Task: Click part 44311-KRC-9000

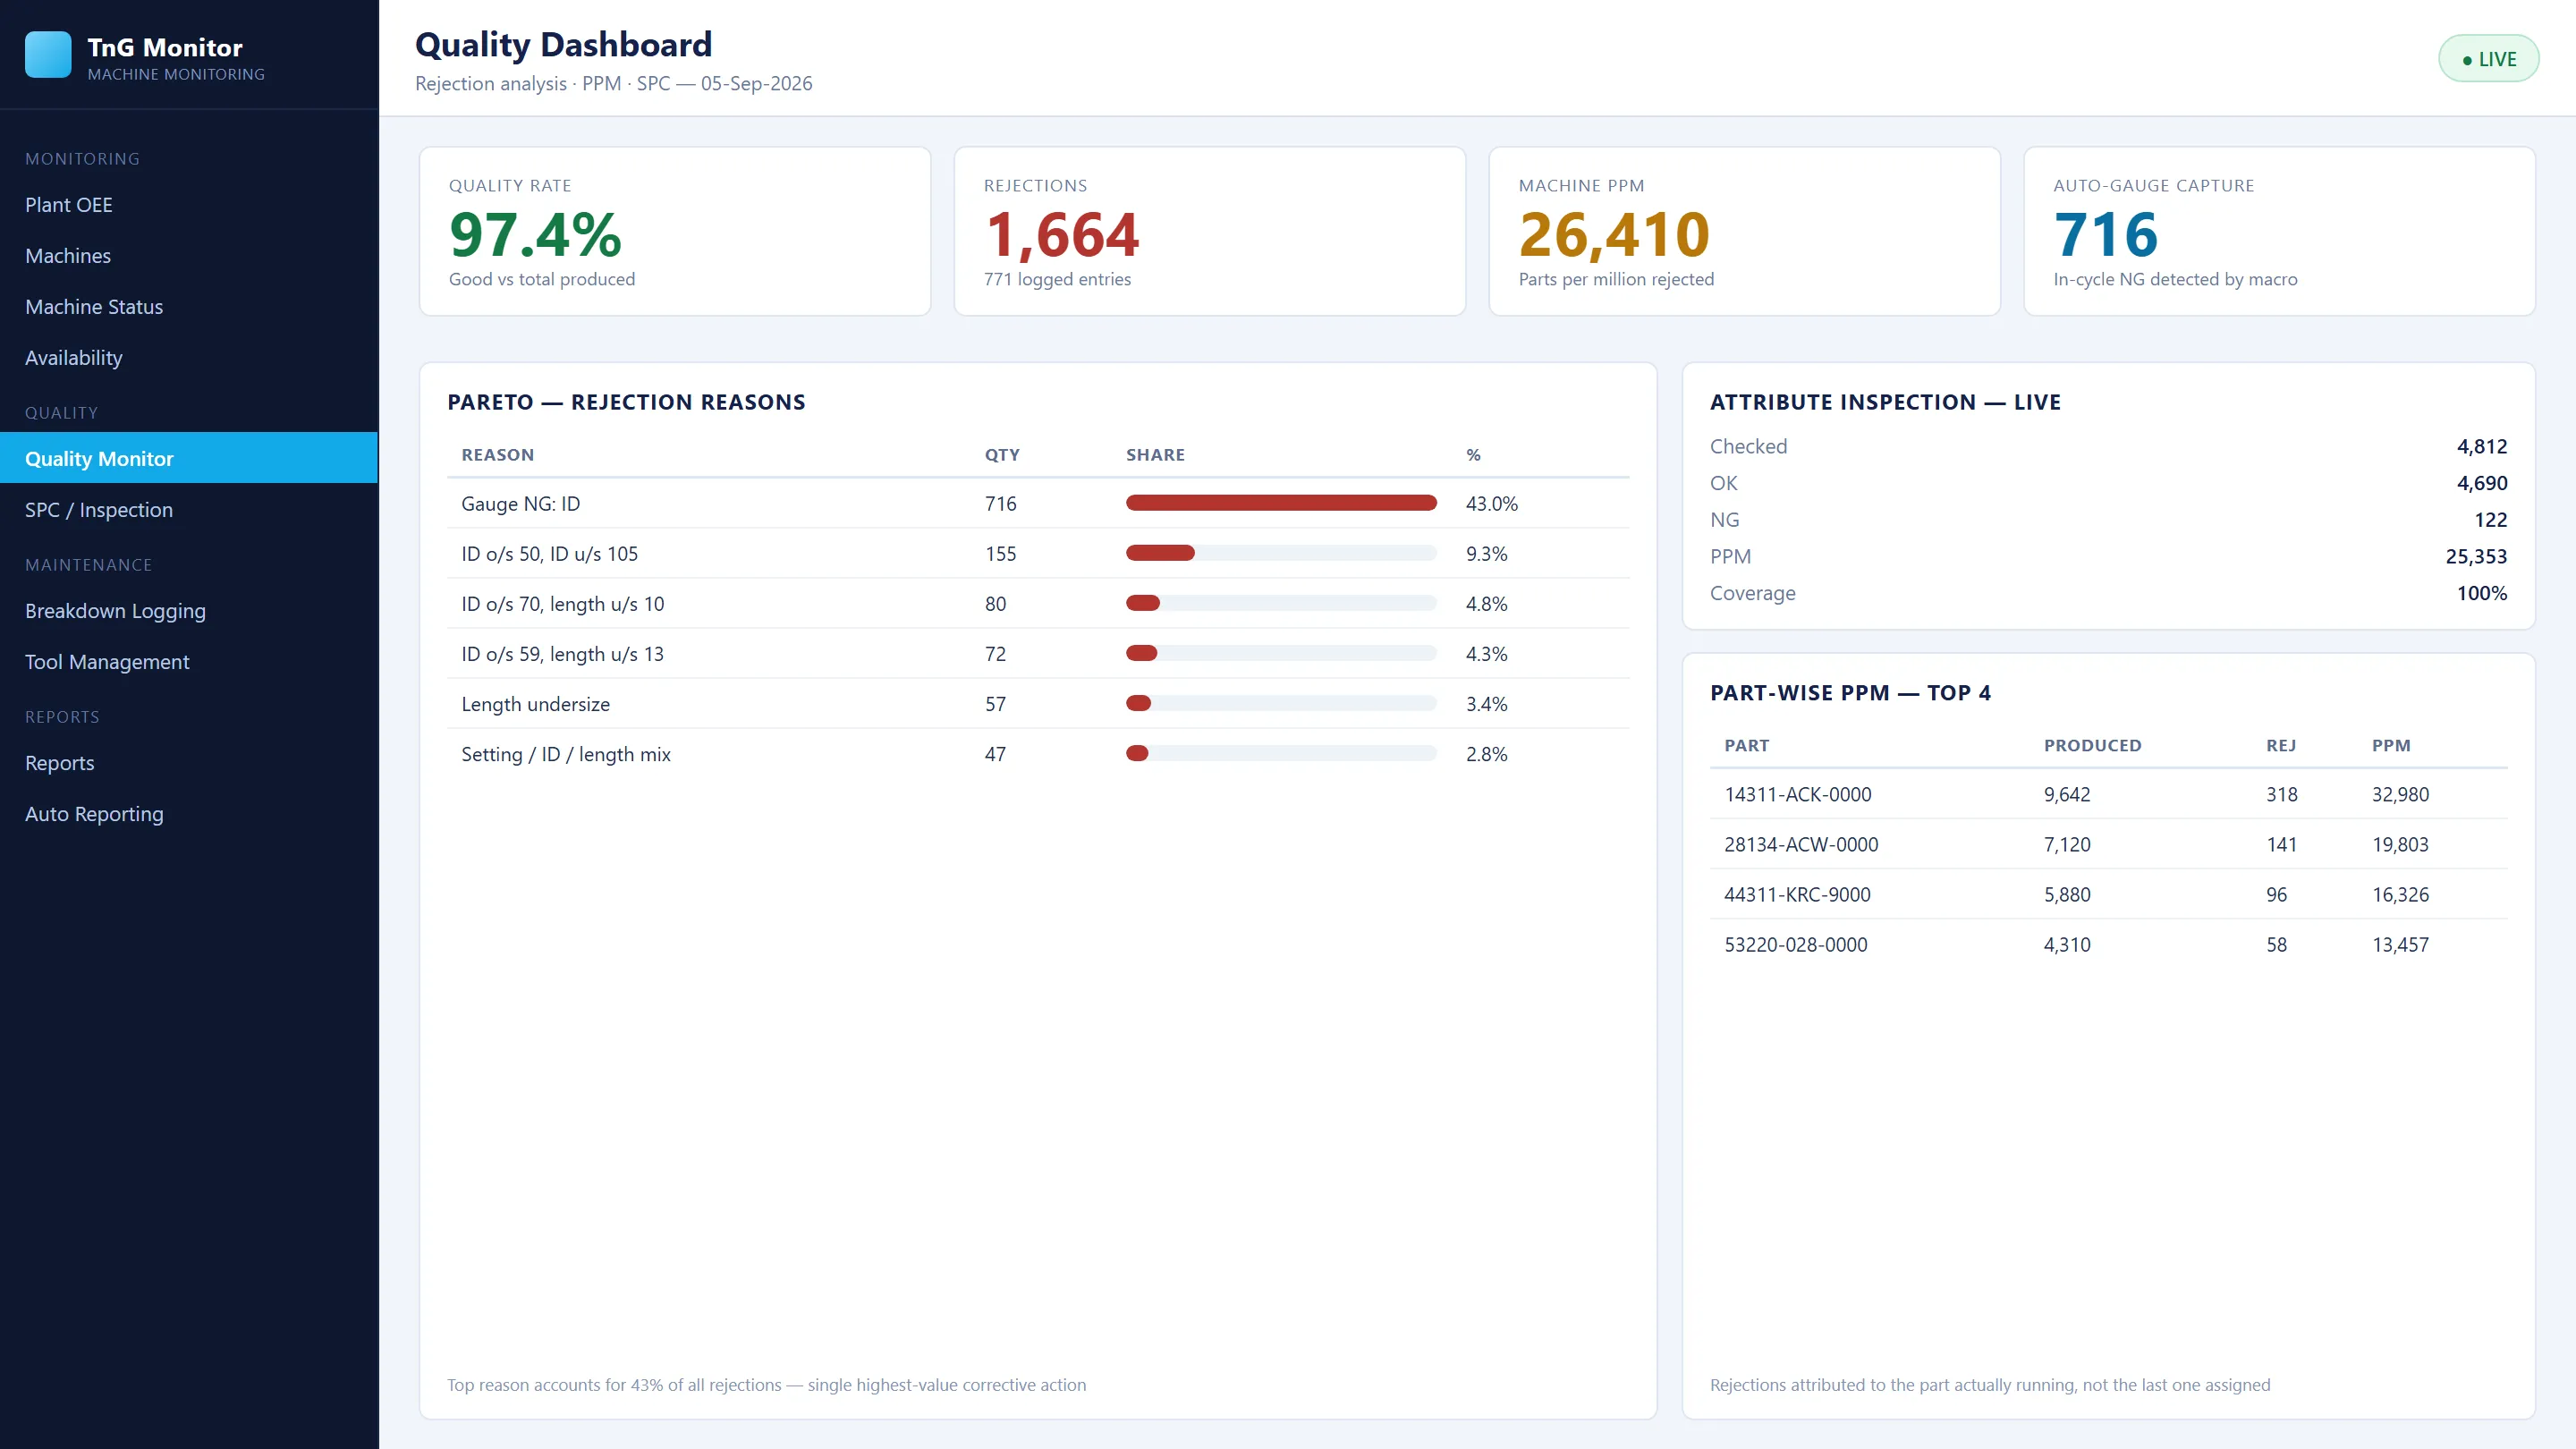Action: coord(1797,894)
